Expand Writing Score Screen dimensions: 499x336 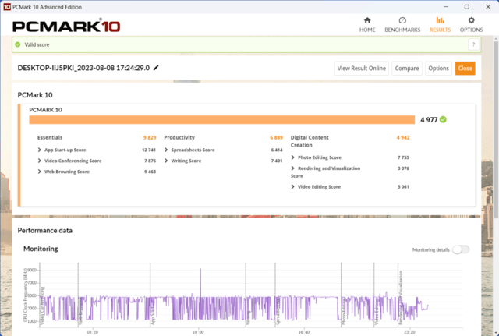(x=166, y=161)
